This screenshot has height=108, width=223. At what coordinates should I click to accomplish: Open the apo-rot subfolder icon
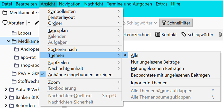[x=17, y=57]
